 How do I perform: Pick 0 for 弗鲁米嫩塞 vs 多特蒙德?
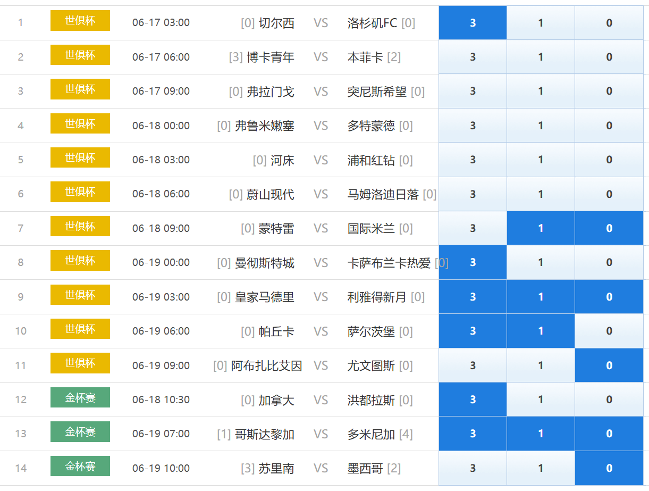tap(609, 126)
